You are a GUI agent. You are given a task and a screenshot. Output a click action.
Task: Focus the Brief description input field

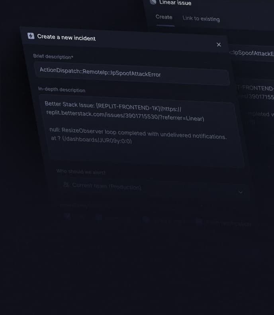pyautogui.click(x=131, y=73)
